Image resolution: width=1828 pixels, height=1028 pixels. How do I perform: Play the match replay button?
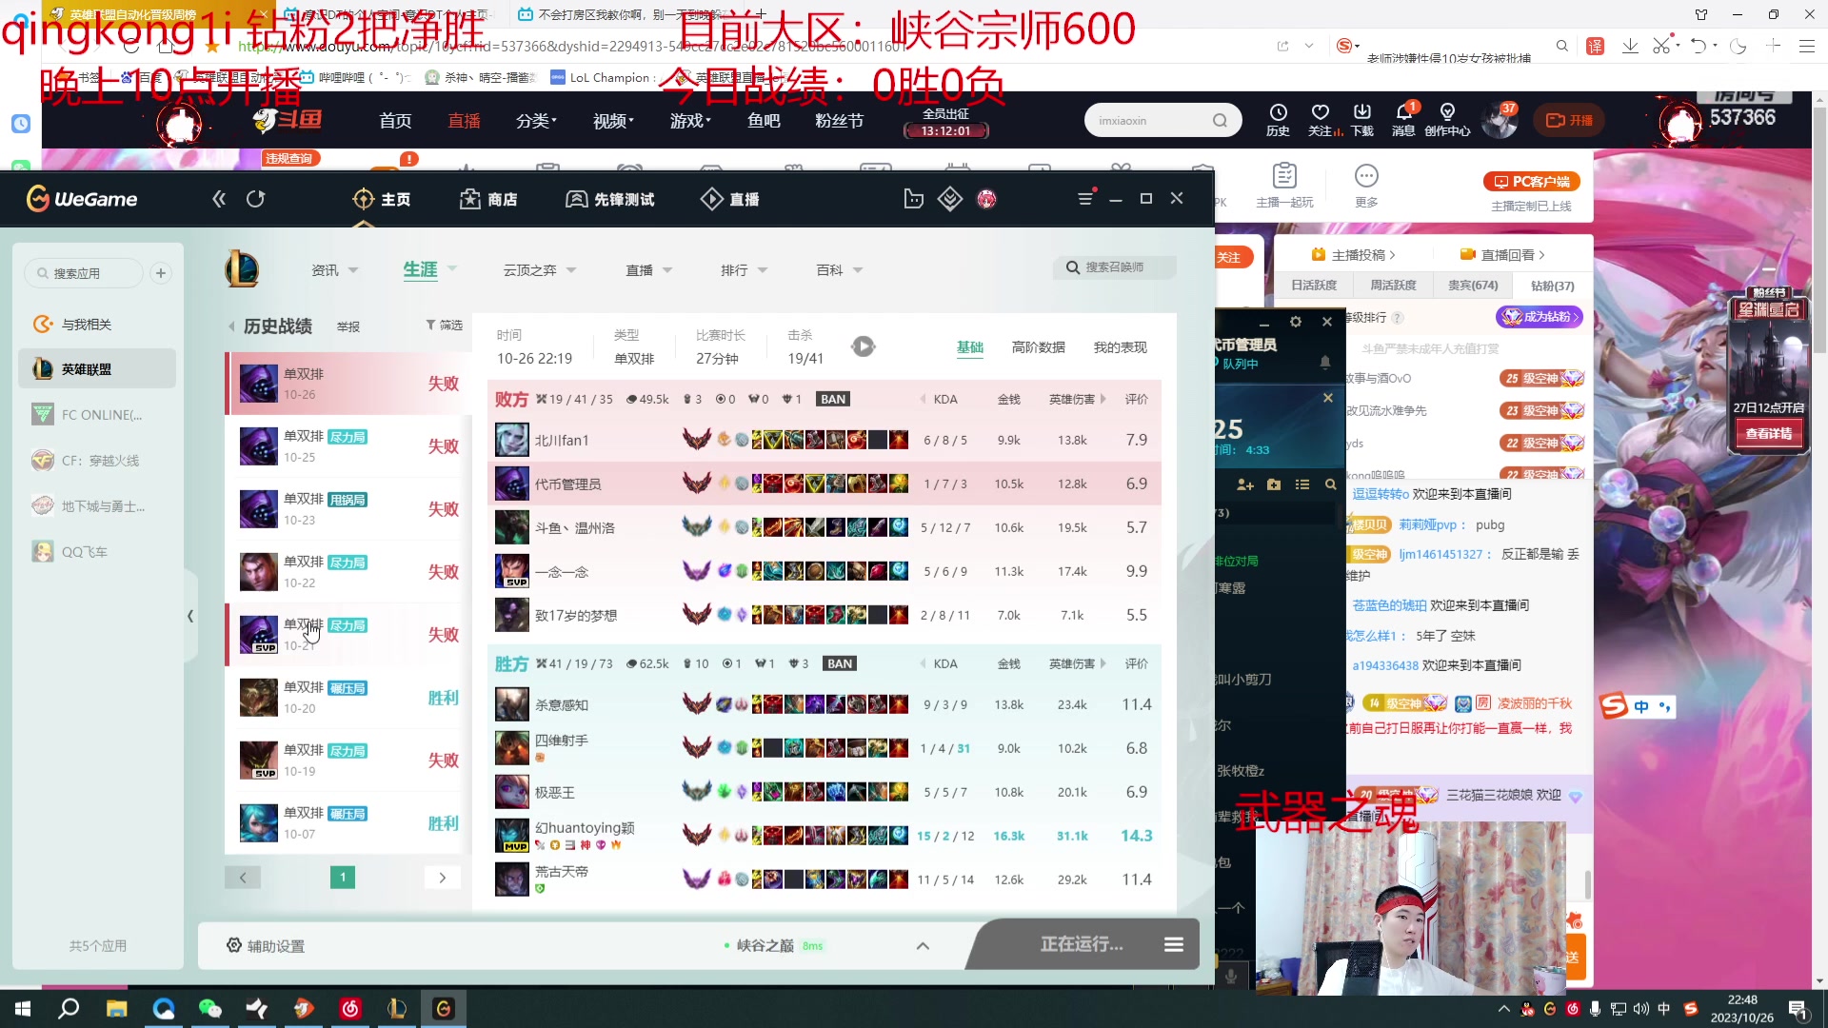click(x=863, y=346)
